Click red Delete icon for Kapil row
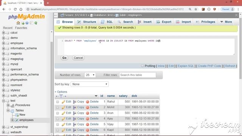Image resolution: width=242 pixels, height=136 pixels. pos(87,130)
